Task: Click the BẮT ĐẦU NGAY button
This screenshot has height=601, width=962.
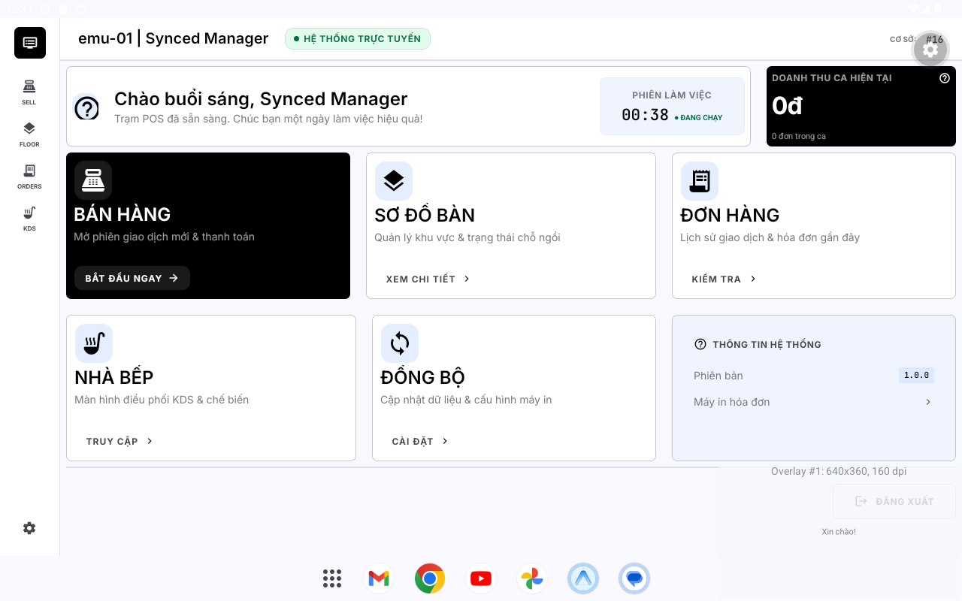Action: (132, 278)
